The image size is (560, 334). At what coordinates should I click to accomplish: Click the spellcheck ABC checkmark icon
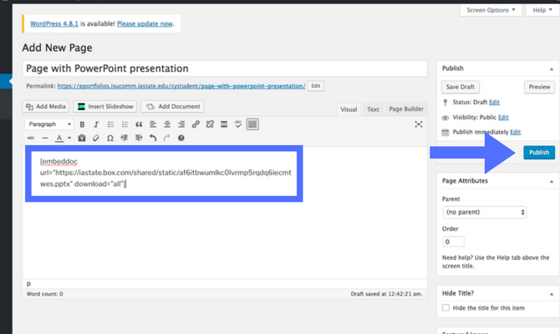[x=238, y=124]
